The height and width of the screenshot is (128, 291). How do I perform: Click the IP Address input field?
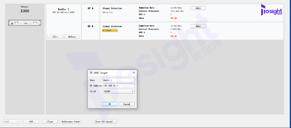pos(119,86)
